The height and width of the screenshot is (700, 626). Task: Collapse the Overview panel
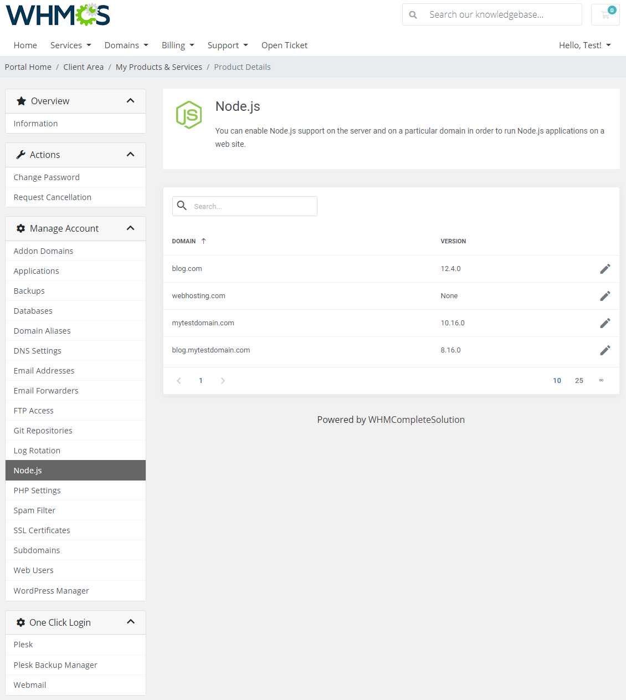(131, 100)
